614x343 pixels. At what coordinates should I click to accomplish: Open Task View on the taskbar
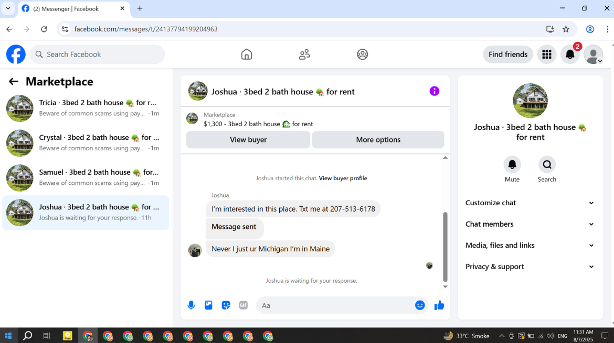pyautogui.click(x=47, y=336)
